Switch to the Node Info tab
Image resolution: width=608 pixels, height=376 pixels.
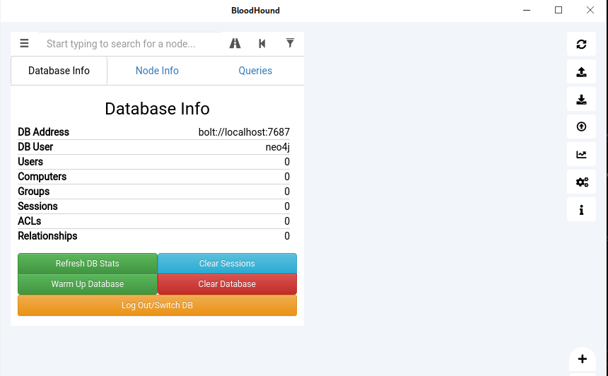point(157,71)
